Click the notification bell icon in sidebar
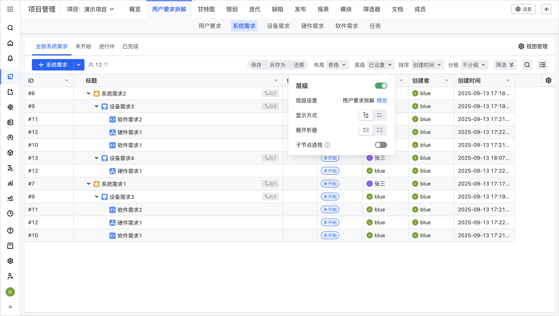The height and width of the screenshot is (316, 559). click(x=10, y=58)
